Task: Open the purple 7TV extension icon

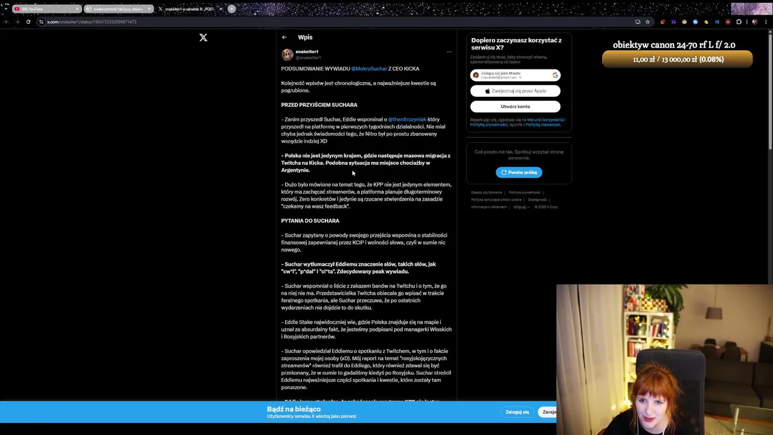Action: click(673, 22)
